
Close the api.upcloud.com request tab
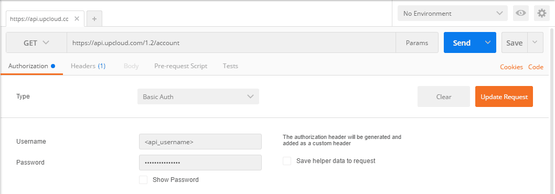coord(77,19)
